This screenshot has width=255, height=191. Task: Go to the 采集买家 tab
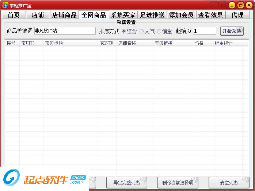pyautogui.click(x=123, y=15)
